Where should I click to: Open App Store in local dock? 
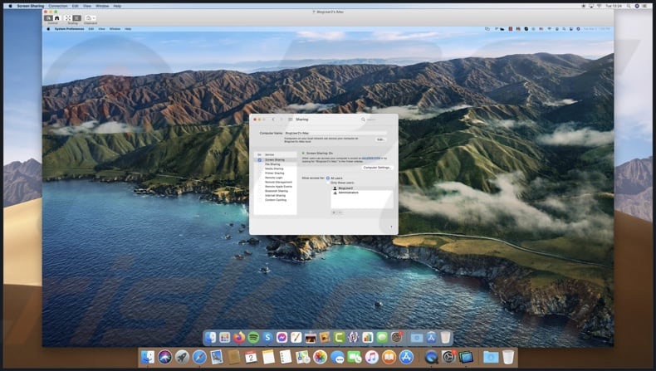click(x=406, y=357)
